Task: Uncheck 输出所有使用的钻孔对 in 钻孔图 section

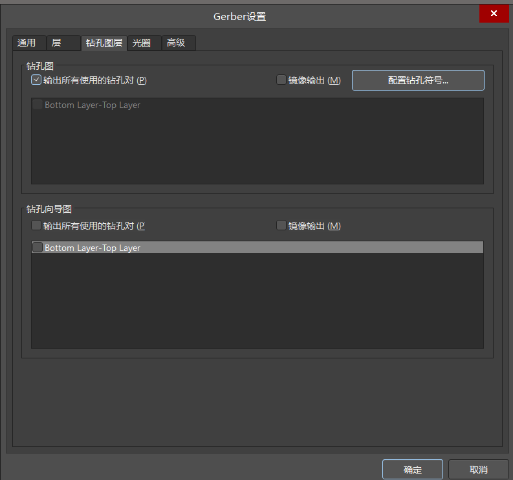Action: click(36, 80)
